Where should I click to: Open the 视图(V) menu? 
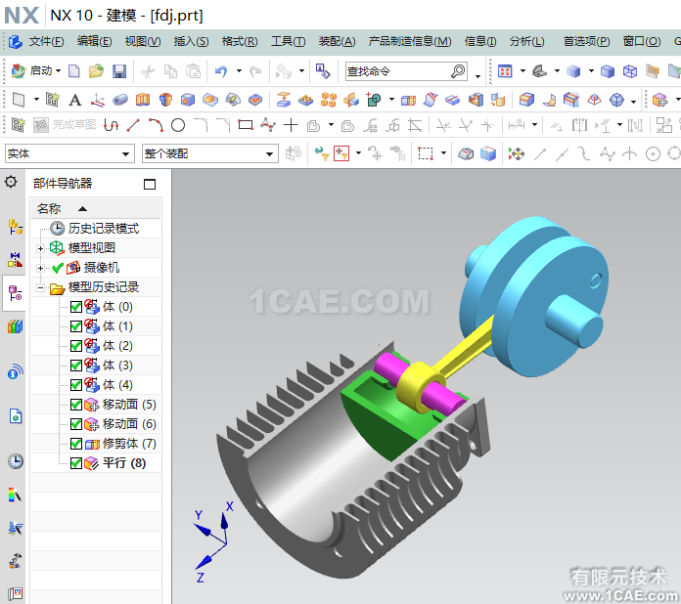(143, 42)
